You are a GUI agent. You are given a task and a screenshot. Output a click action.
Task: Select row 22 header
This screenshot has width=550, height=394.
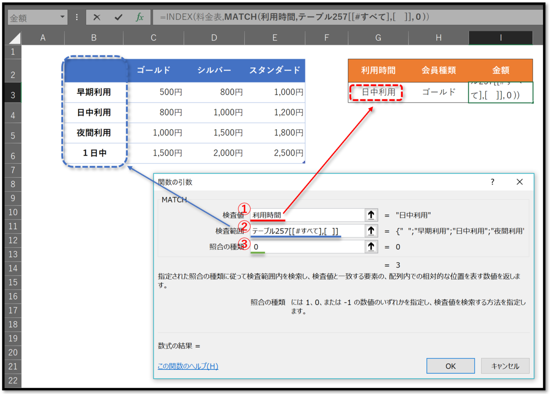coord(13,380)
